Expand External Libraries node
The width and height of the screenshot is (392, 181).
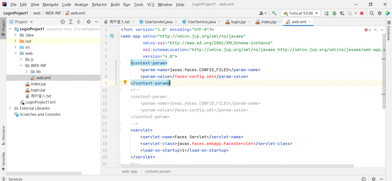[10, 108]
